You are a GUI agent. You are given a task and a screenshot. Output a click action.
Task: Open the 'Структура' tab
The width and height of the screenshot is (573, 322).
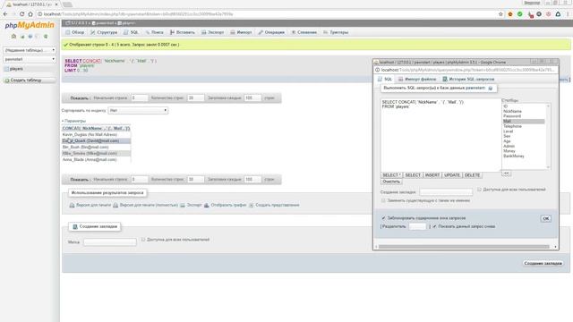coord(104,32)
